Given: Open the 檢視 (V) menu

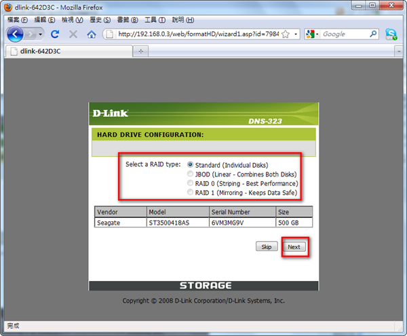Looking at the screenshot, I should [x=72, y=20].
